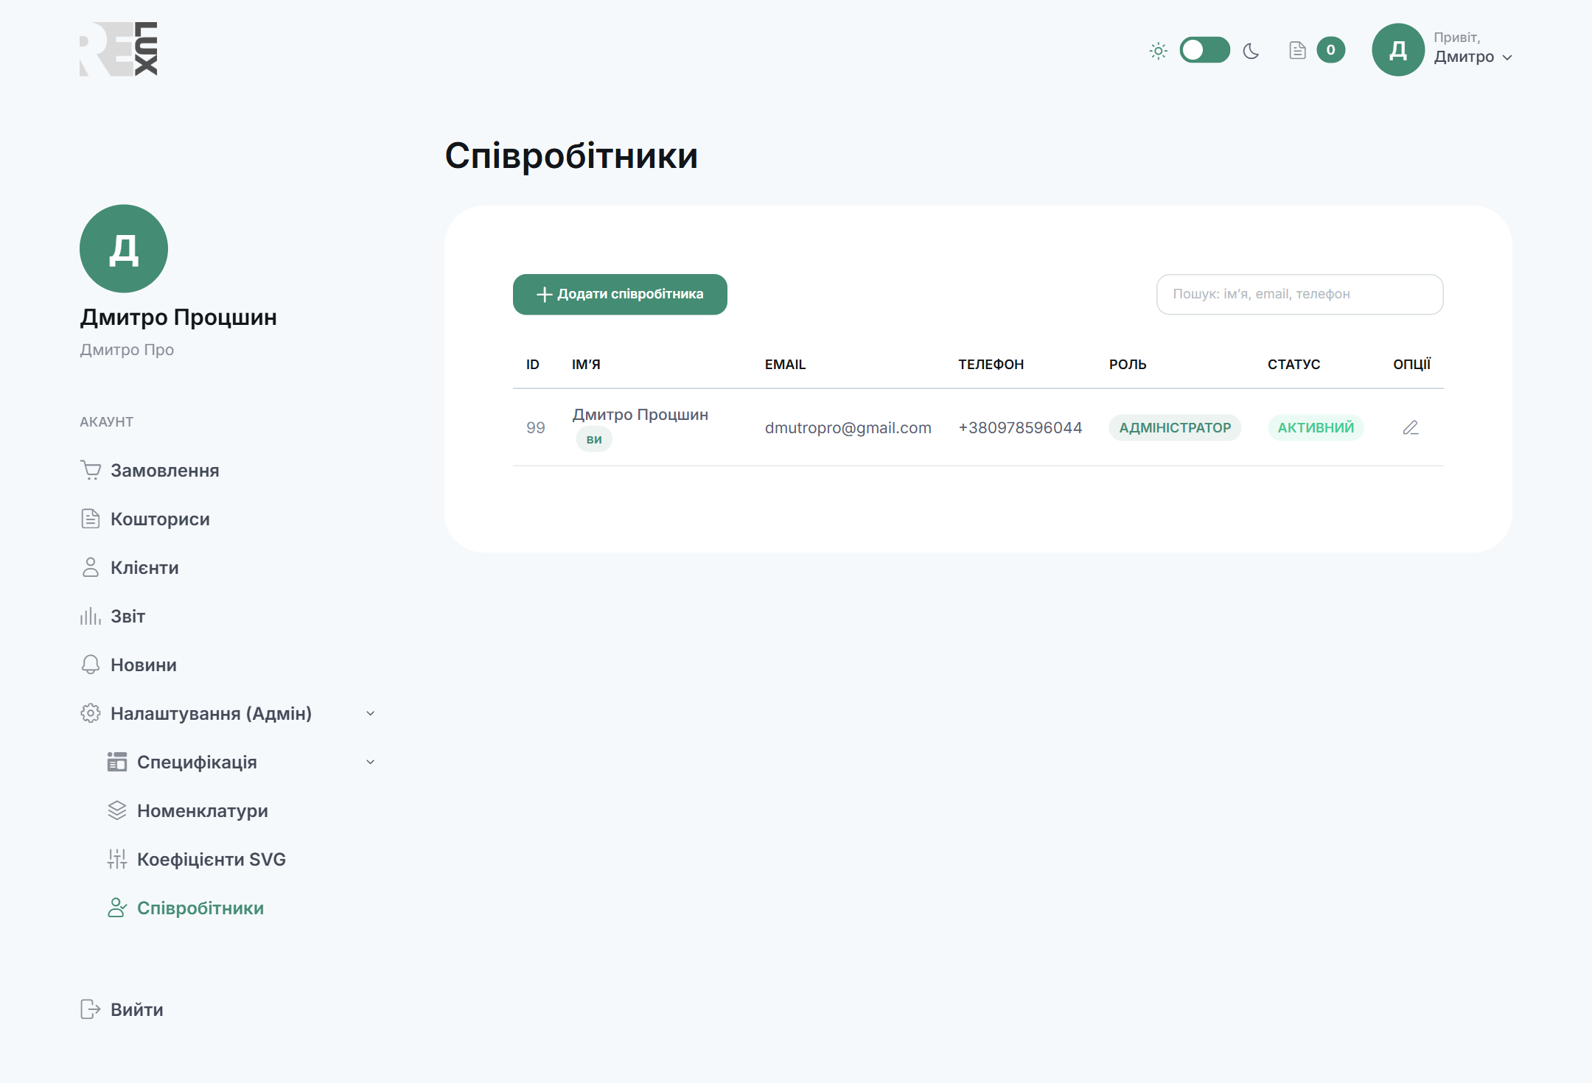Click the Вийти logout link
Viewport: 1592px width, 1083px height.
point(136,1009)
